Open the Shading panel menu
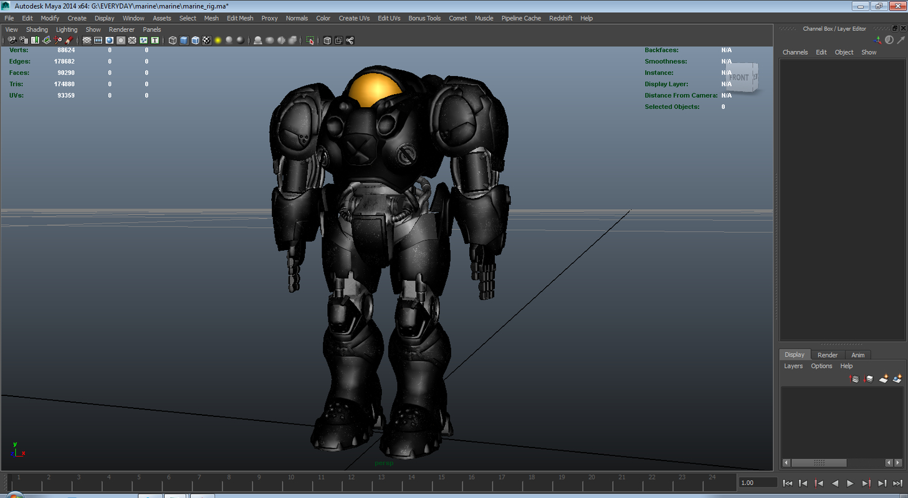908x498 pixels. click(37, 29)
